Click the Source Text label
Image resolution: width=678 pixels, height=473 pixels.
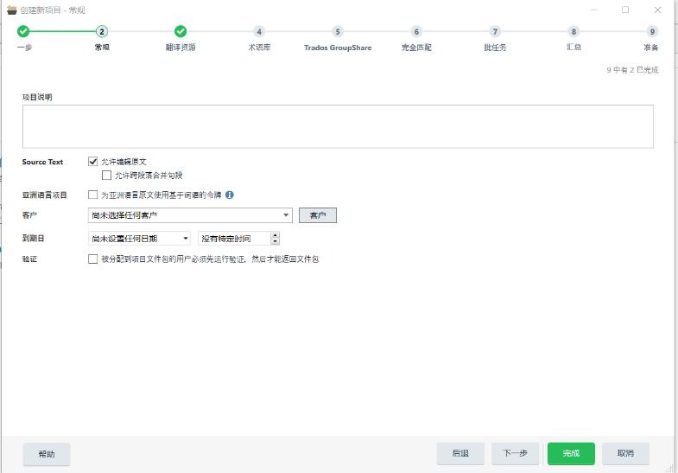pyautogui.click(x=42, y=162)
